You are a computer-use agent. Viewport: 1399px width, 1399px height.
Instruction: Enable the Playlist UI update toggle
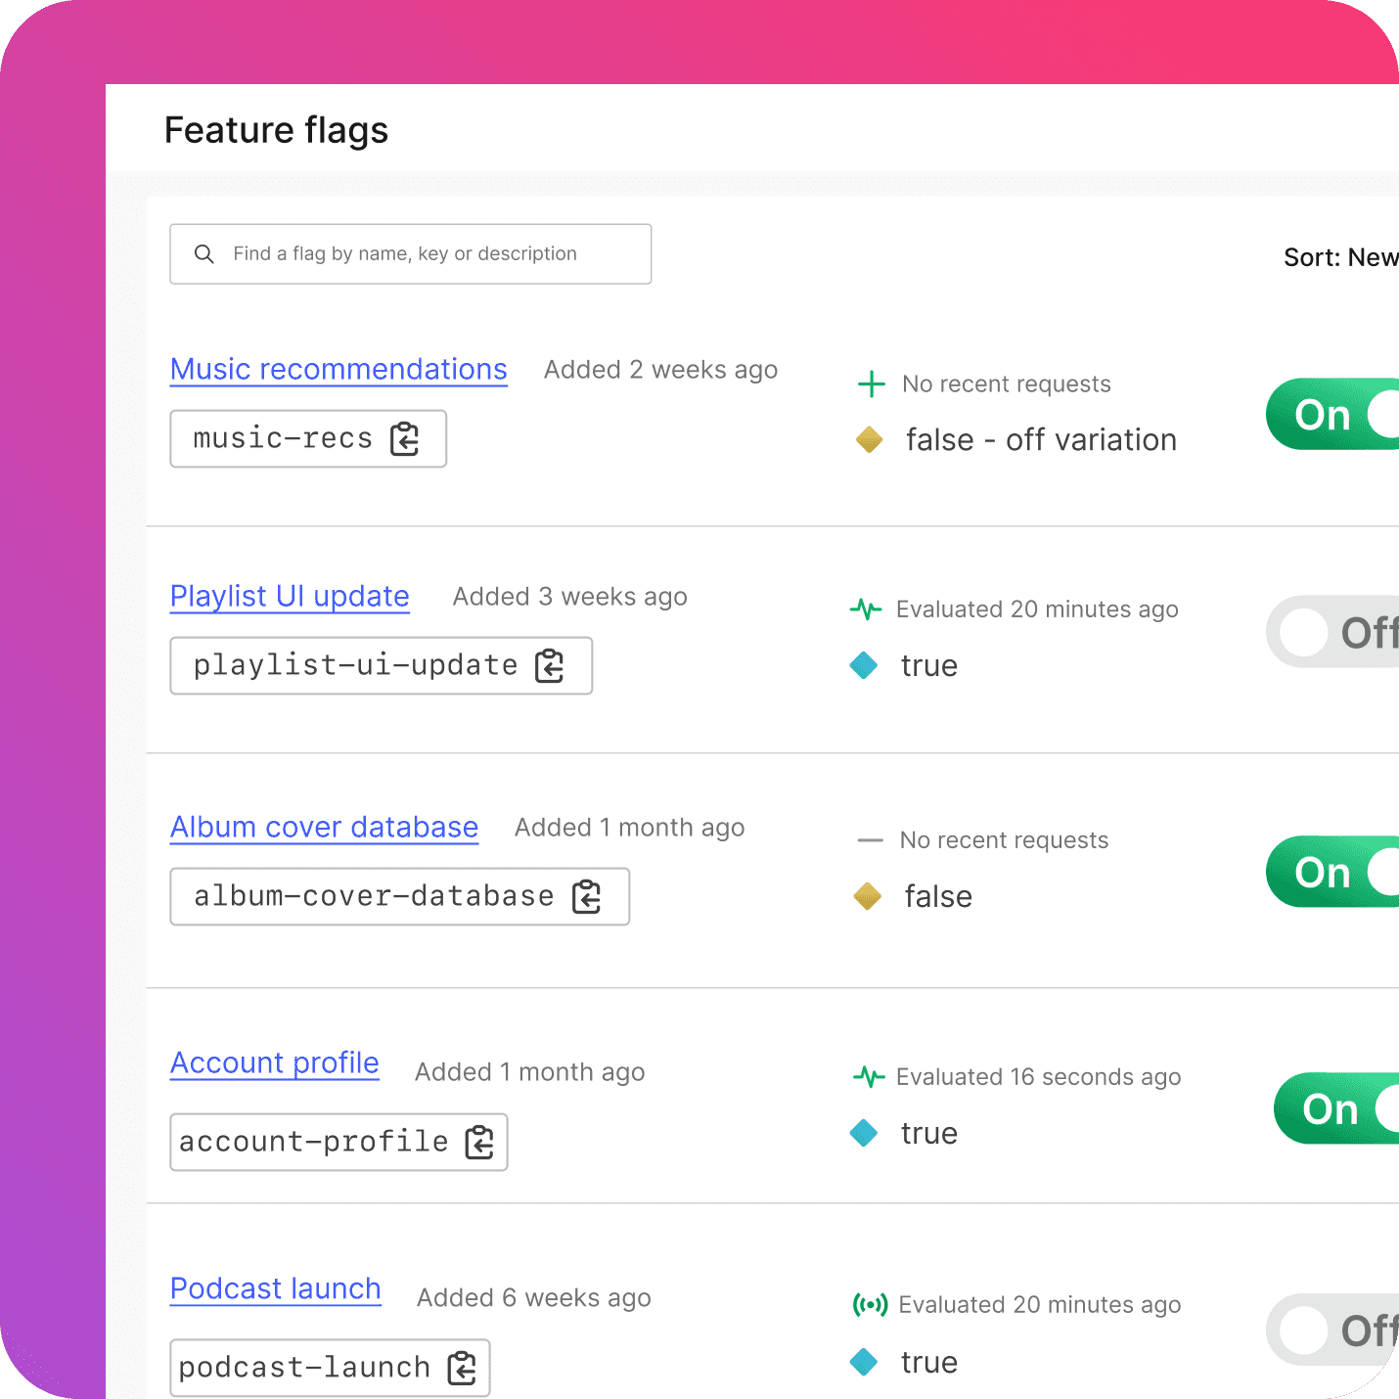[1332, 632]
